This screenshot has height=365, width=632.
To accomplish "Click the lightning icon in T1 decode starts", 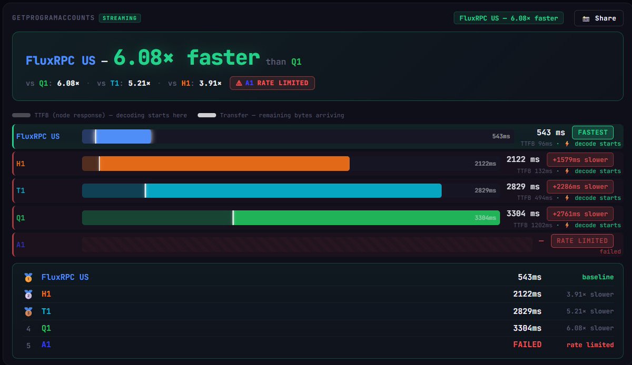I will 567,198.
